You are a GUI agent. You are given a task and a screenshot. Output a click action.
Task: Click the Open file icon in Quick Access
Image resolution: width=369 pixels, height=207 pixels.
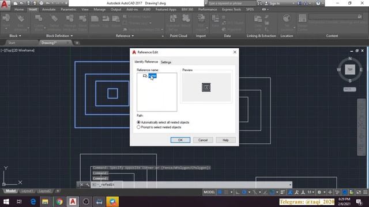pos(22,3)
